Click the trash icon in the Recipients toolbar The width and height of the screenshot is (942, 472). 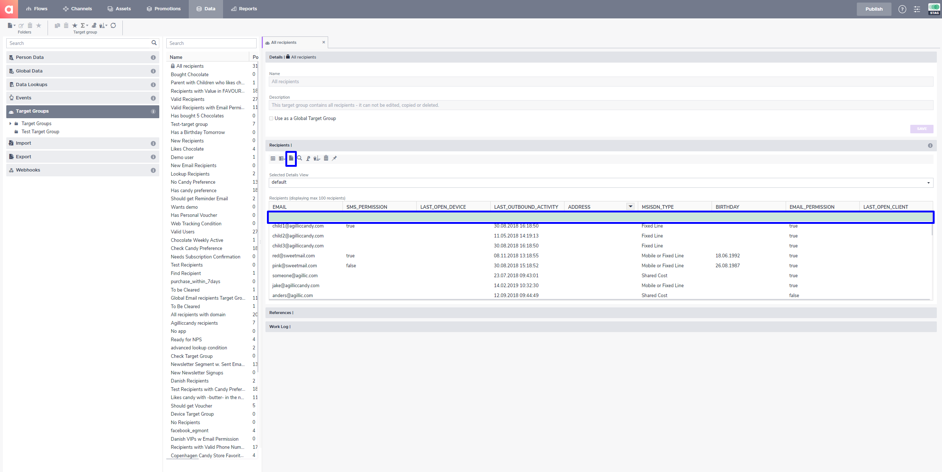point(326,158)
